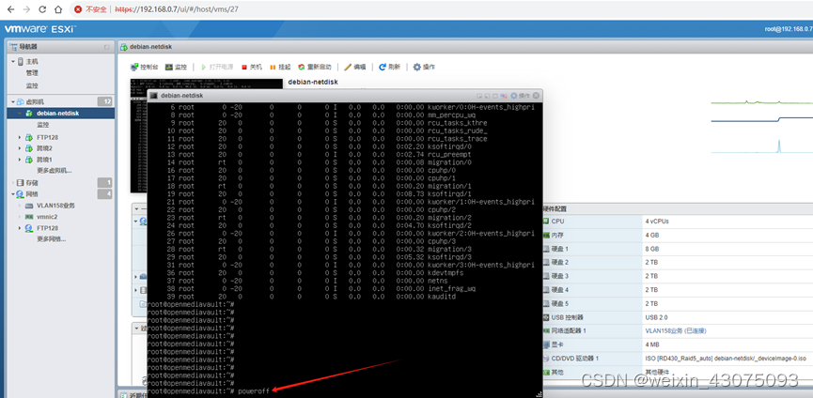Open 监控 under debian-netdisk
The image size is (813, 398).
[42, 125]
